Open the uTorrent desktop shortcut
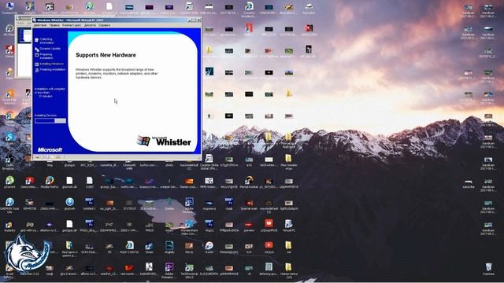The image size is (504, 283). (x=9, y=182)
